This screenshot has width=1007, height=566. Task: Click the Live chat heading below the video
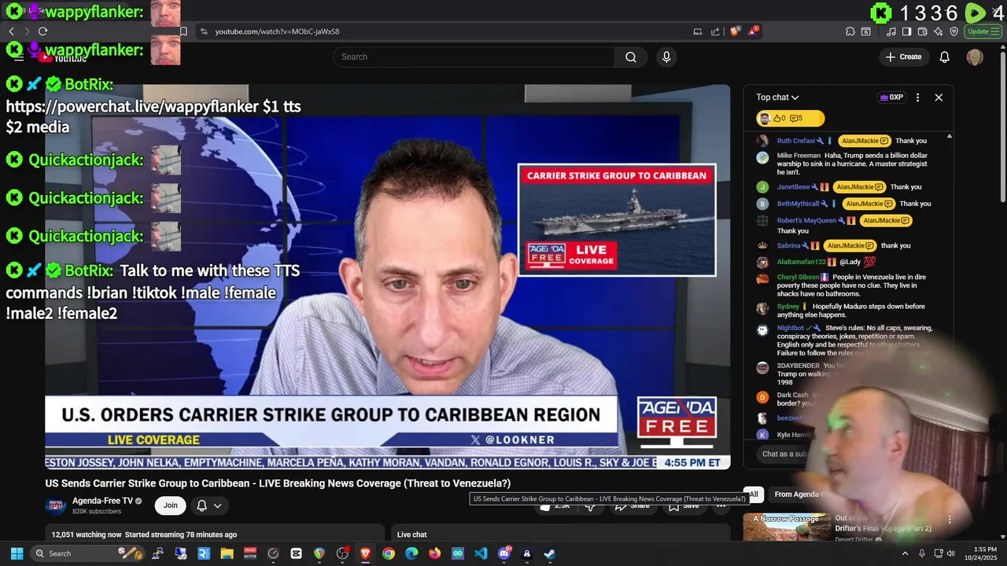coord(412,535)
